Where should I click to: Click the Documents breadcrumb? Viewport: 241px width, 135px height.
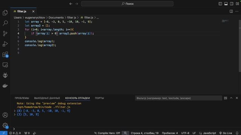click(56, 18)
